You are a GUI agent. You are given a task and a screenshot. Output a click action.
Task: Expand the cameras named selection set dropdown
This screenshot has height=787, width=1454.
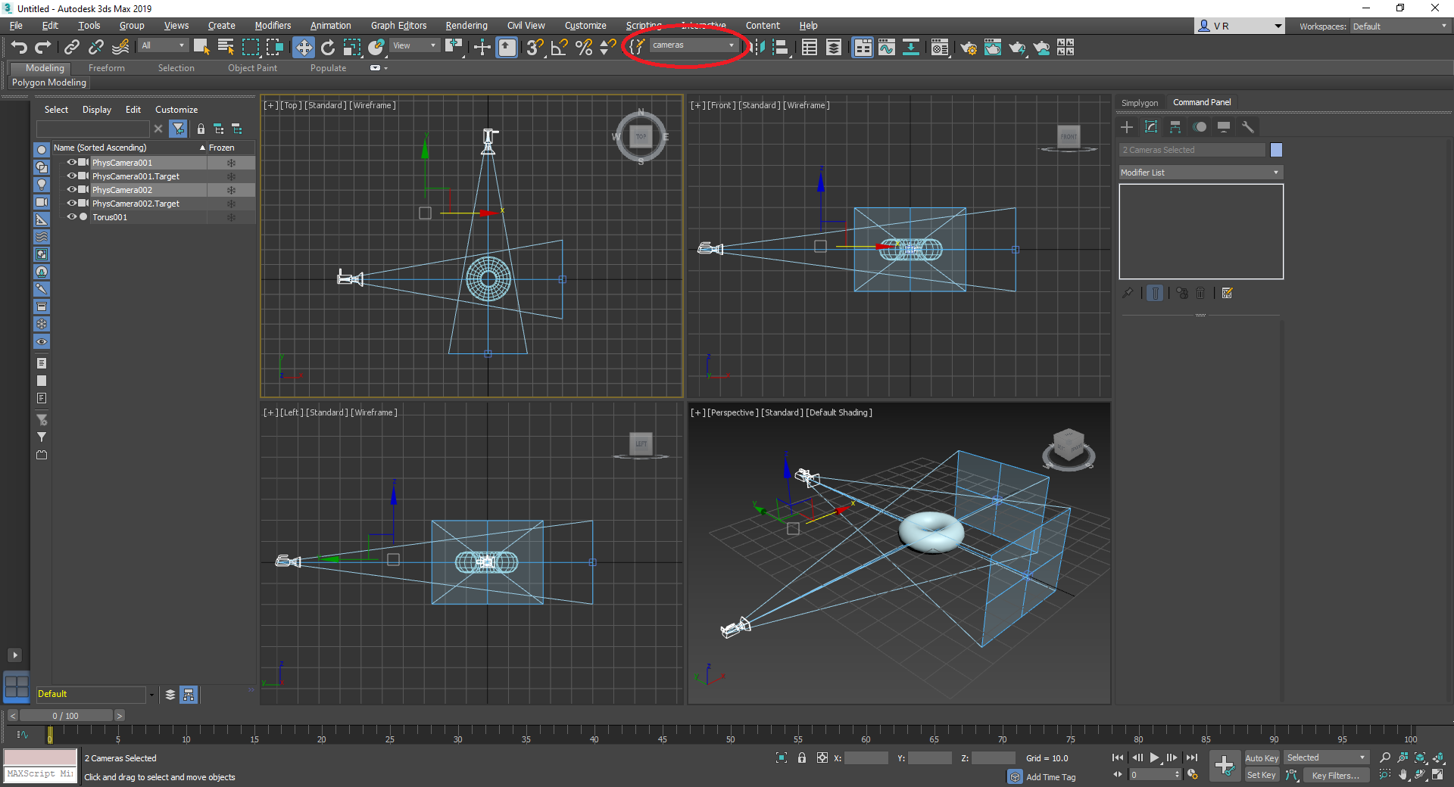click(x=731, y=45)
